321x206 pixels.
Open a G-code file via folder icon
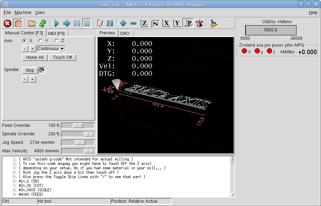32,23
